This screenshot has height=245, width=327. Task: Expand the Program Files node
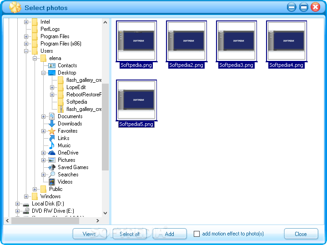pyautogui.click(x=26, y=36)
